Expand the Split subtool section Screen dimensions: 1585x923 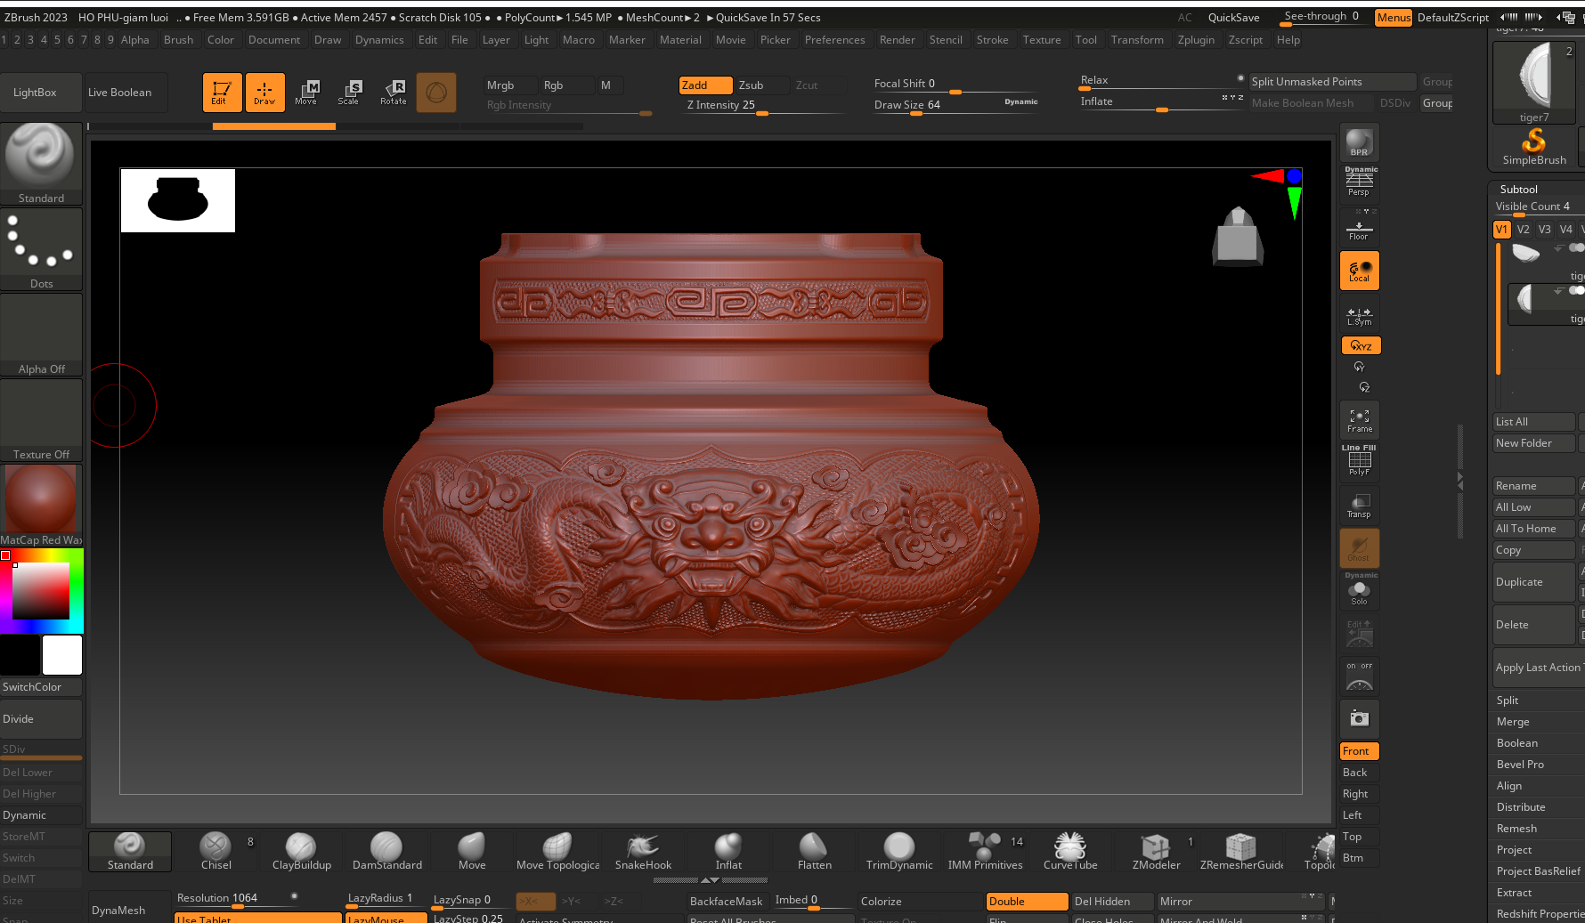[x=1508, y=700]
